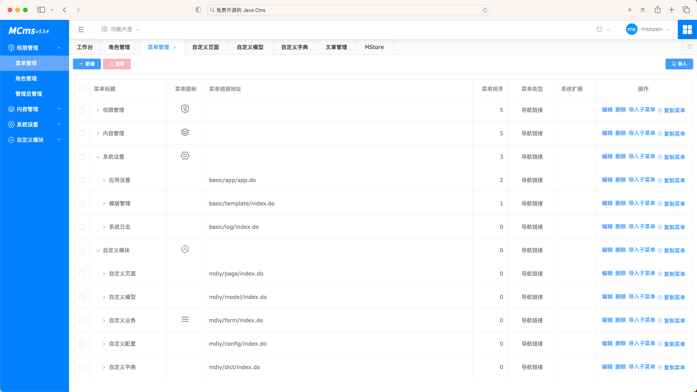The height and width of the screenshot is (392, 697).
Task: Check the select-all checkbox in table header
Action: pyautogui.click(x=82, y=89)
